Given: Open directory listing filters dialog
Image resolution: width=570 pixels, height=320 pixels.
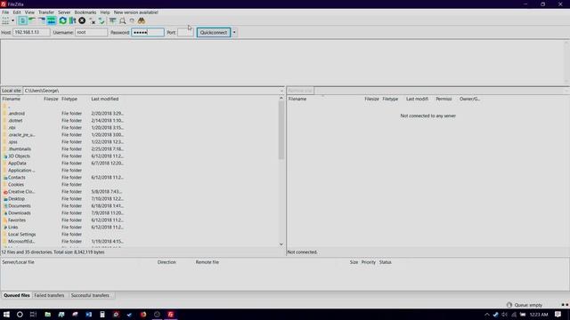Looking at the screenshot, I should 113,20.
